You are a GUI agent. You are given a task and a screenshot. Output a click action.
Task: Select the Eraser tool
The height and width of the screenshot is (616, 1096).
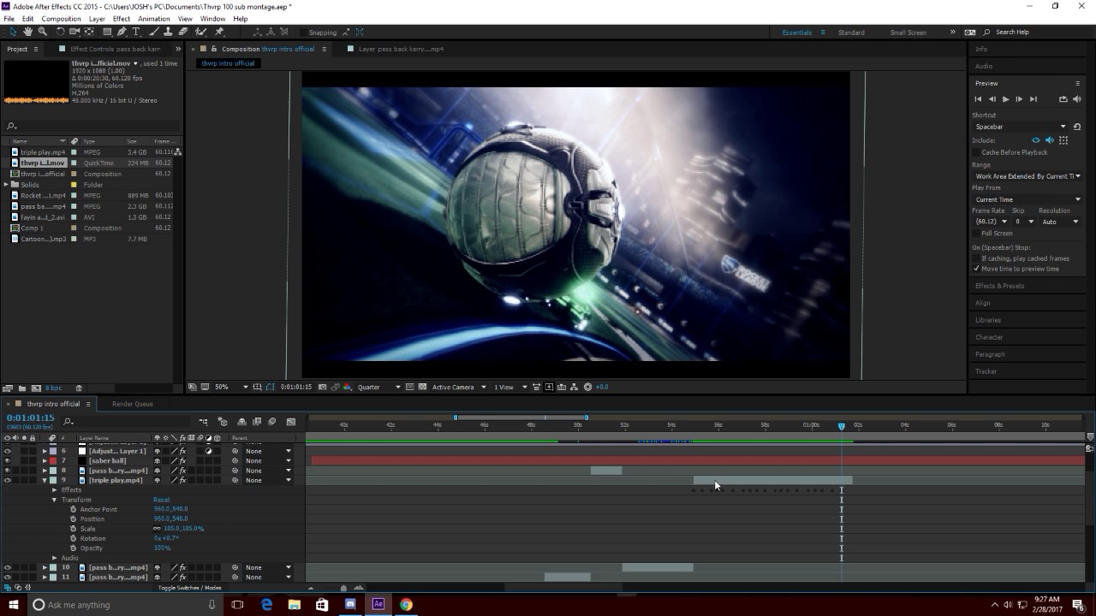[x=183, y=32]
